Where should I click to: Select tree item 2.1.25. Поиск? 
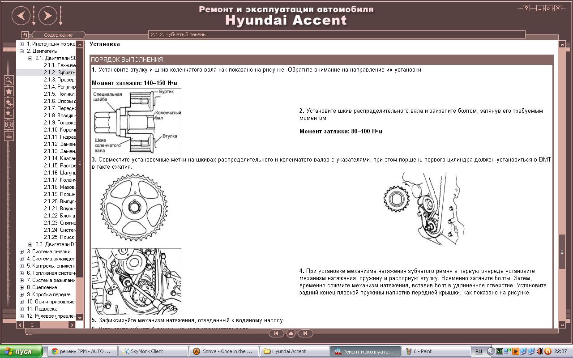[60, 237]
